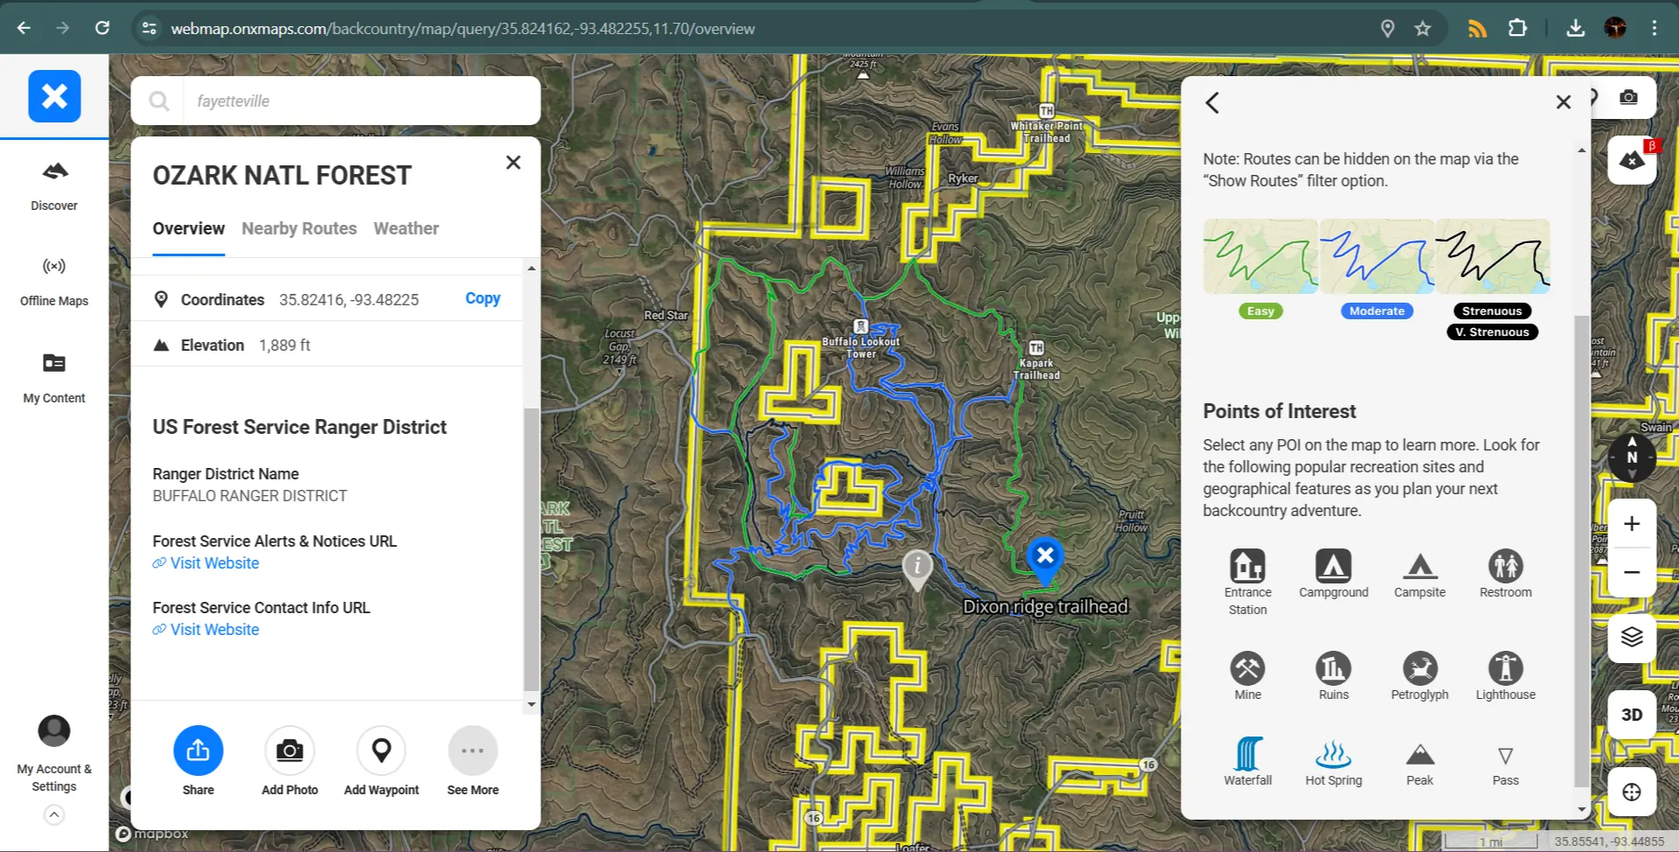Visit the Forest Service Alerts website
1679x852 pixels.
coord(214,562)
